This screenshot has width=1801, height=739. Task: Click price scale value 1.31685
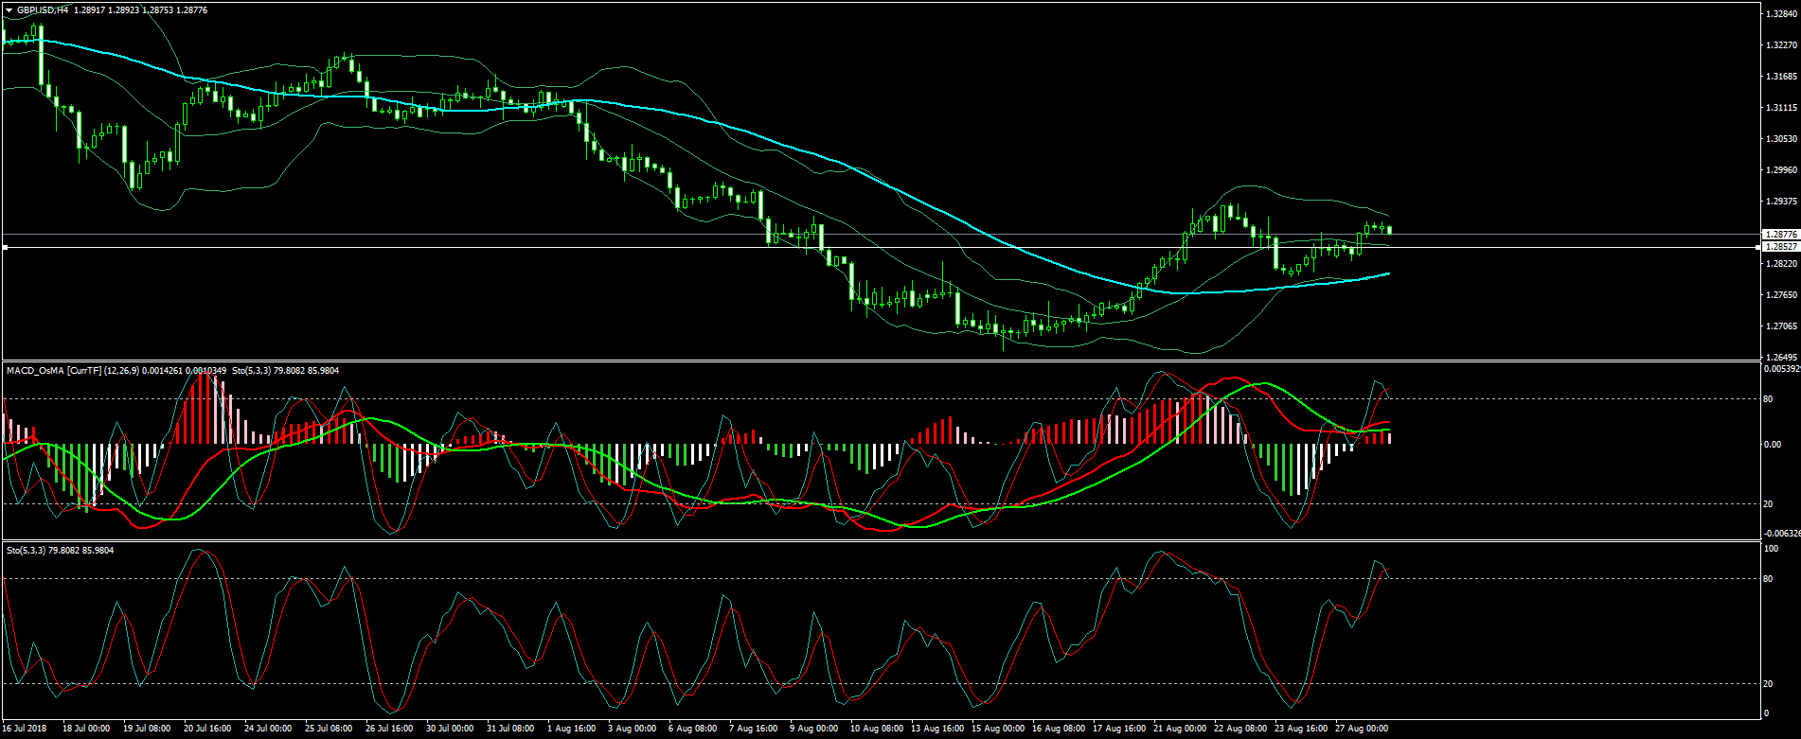coord(1781,77)
